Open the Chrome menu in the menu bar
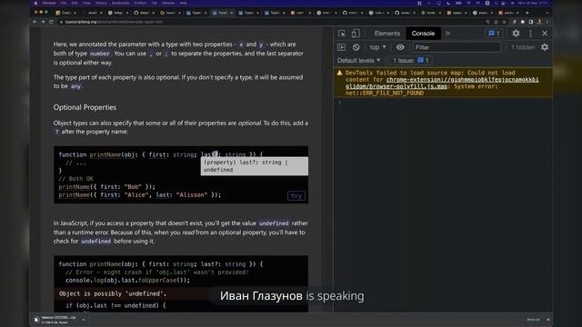The image size is (582, 327). tap(49, 3)
